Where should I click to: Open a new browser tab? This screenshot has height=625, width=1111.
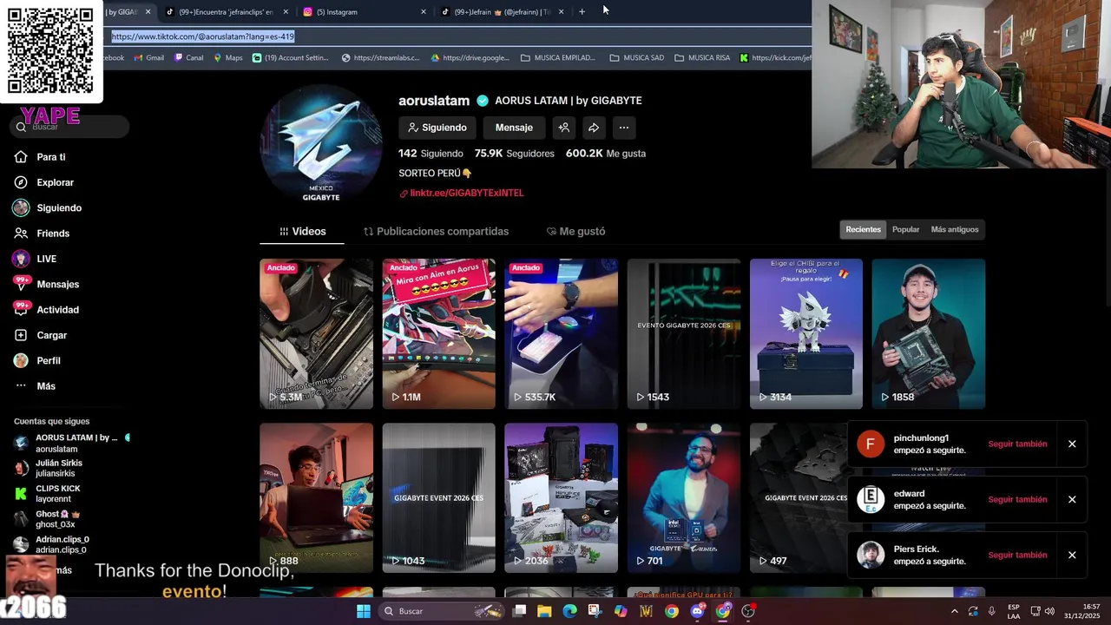click(x=582, y=12)
